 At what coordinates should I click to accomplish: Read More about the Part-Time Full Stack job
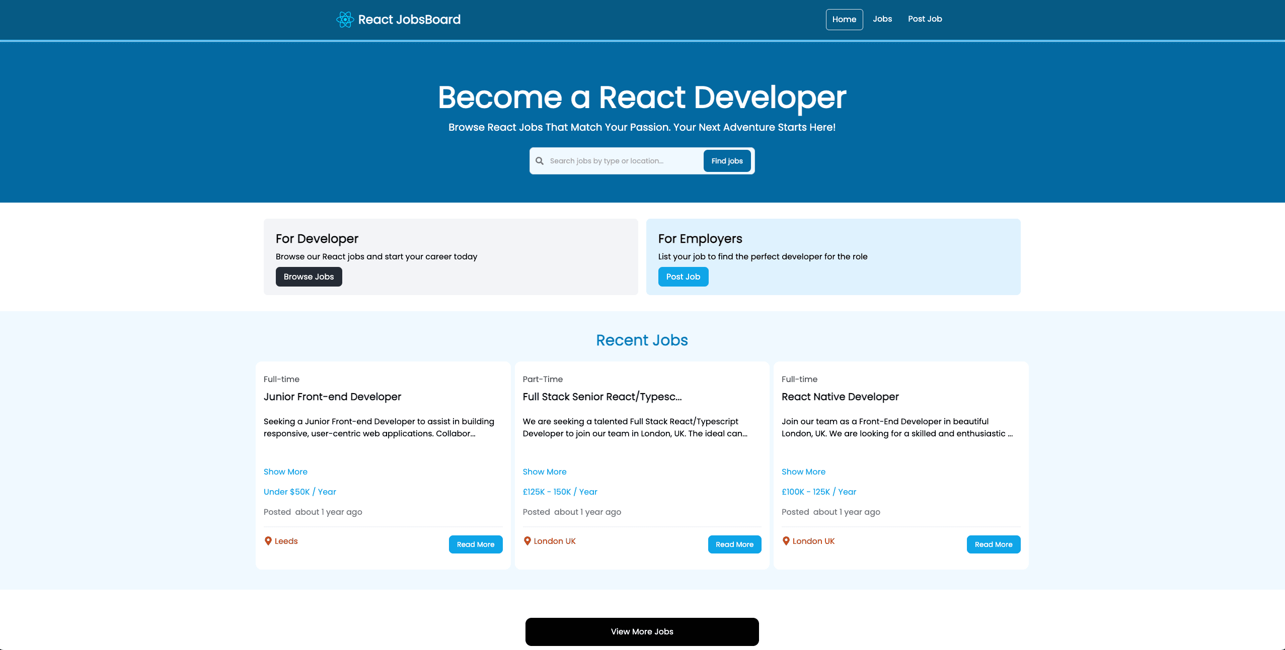[734, 544]
